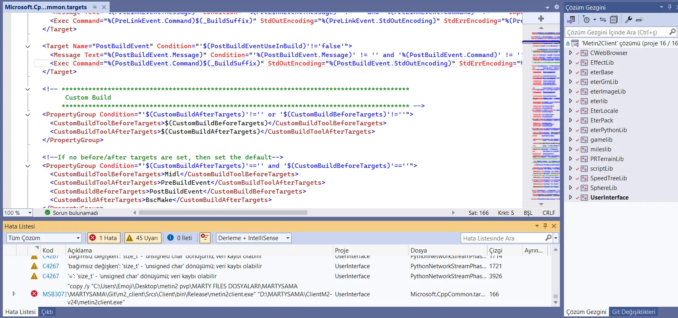
Task: Click the pending changes filter clock icon
Action: (x=586, y=19)
